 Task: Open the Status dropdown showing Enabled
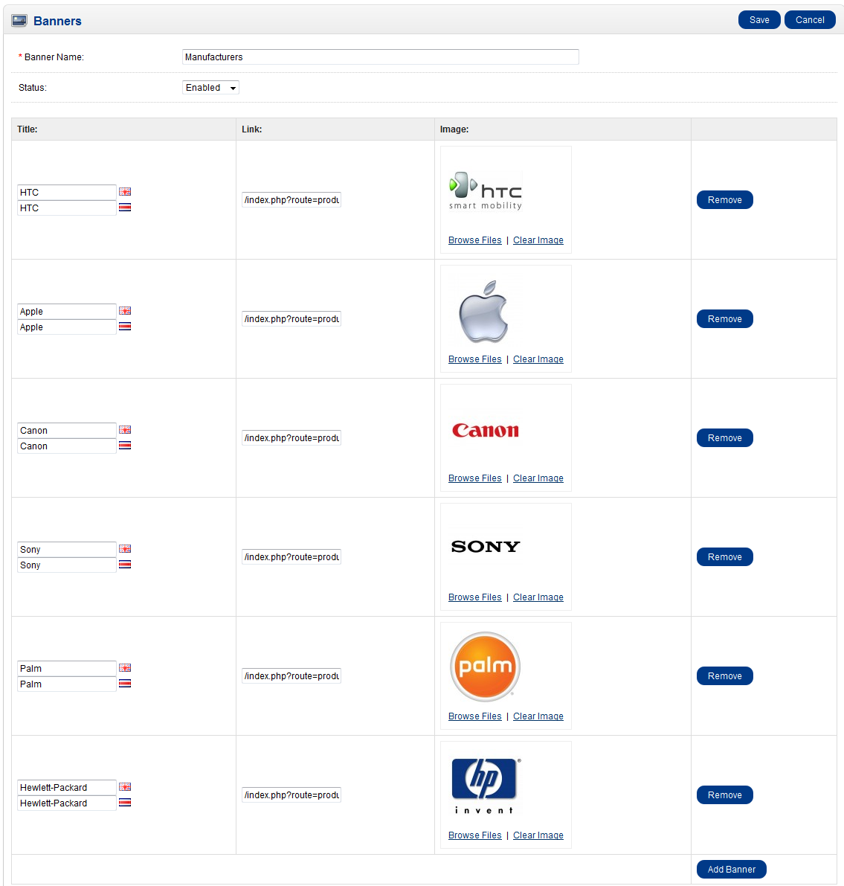click(x=210, y=88)
